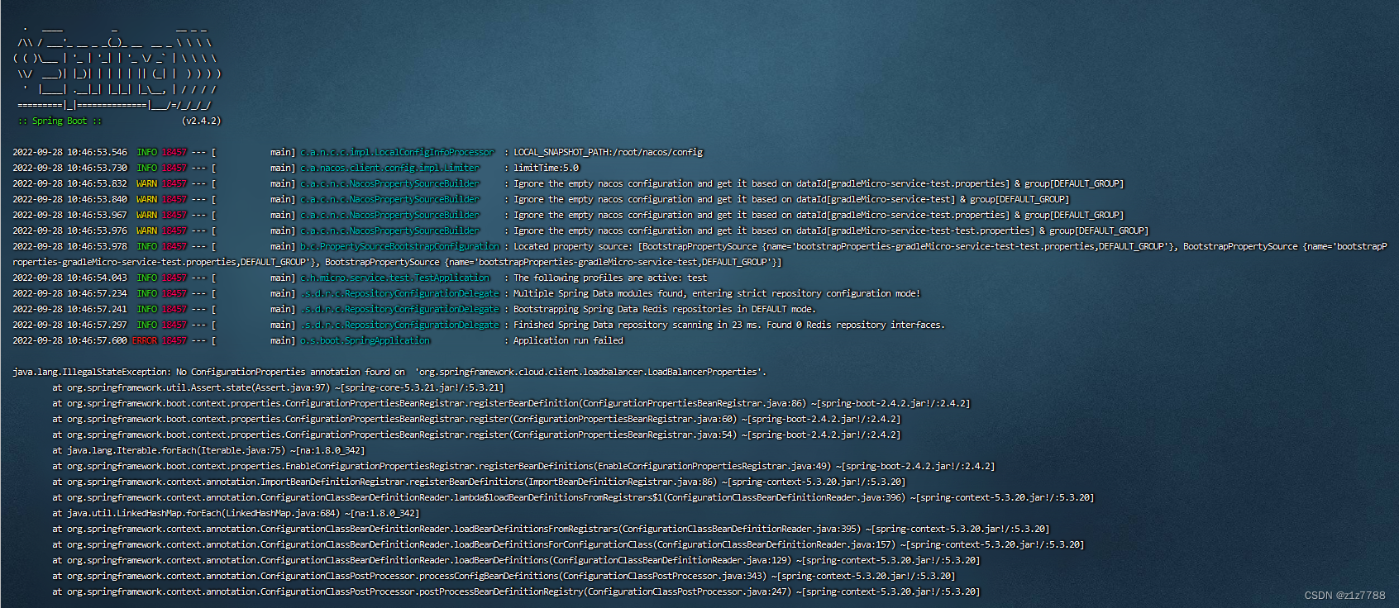Click the registerBeanDefinition(ConfigurationPropertiesBeanRegistrar.java:86) frame
The width and height of the screenshot is (1399, 608).
click(511, 403)
